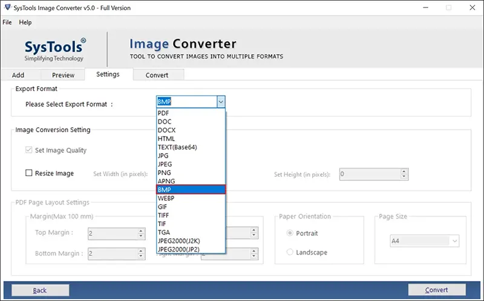Click the Top Margin value field
The height and width of the screenshot is (301, 484).
click(x=113, y=233)
